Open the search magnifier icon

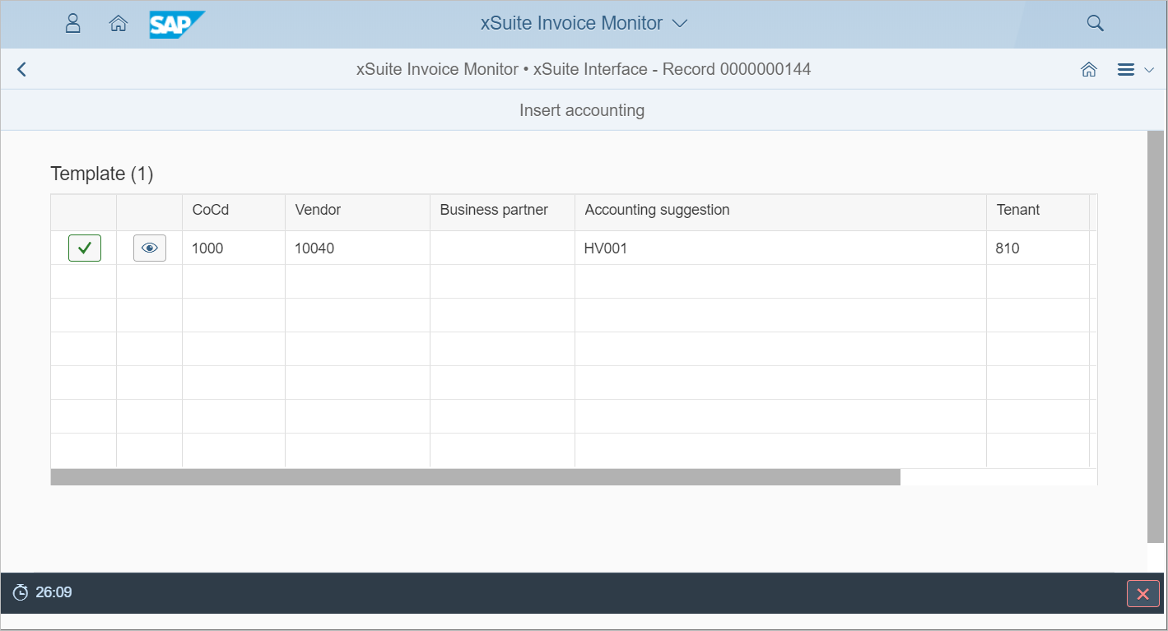(1095, 24)
